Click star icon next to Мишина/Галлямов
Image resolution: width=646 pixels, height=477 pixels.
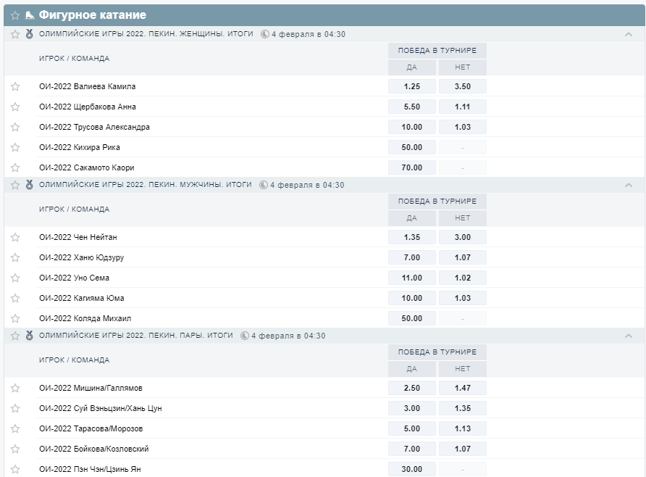pos(15,388)
